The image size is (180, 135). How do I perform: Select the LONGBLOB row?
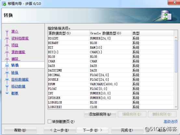111,102
